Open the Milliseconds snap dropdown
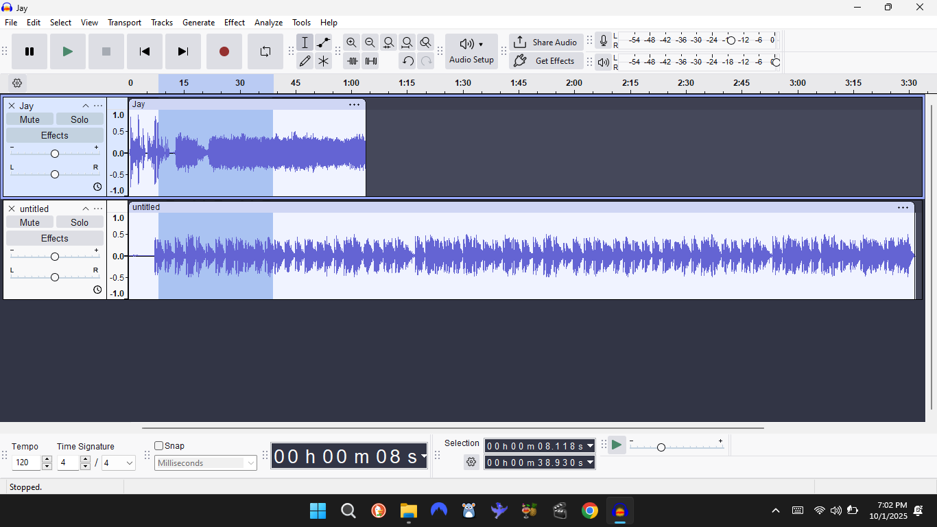Viewport: 937px width, 527px height. 206,463
